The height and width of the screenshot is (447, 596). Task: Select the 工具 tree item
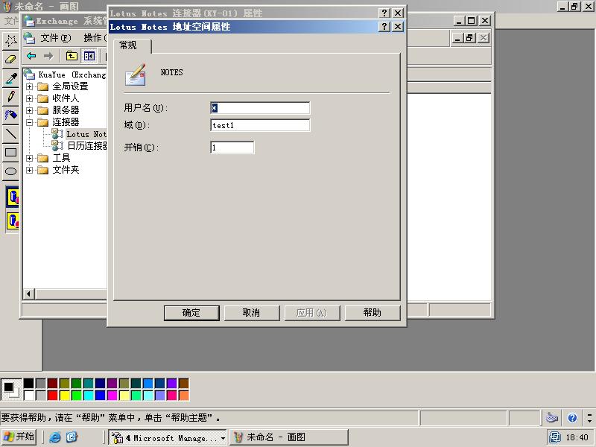[61, 158]
